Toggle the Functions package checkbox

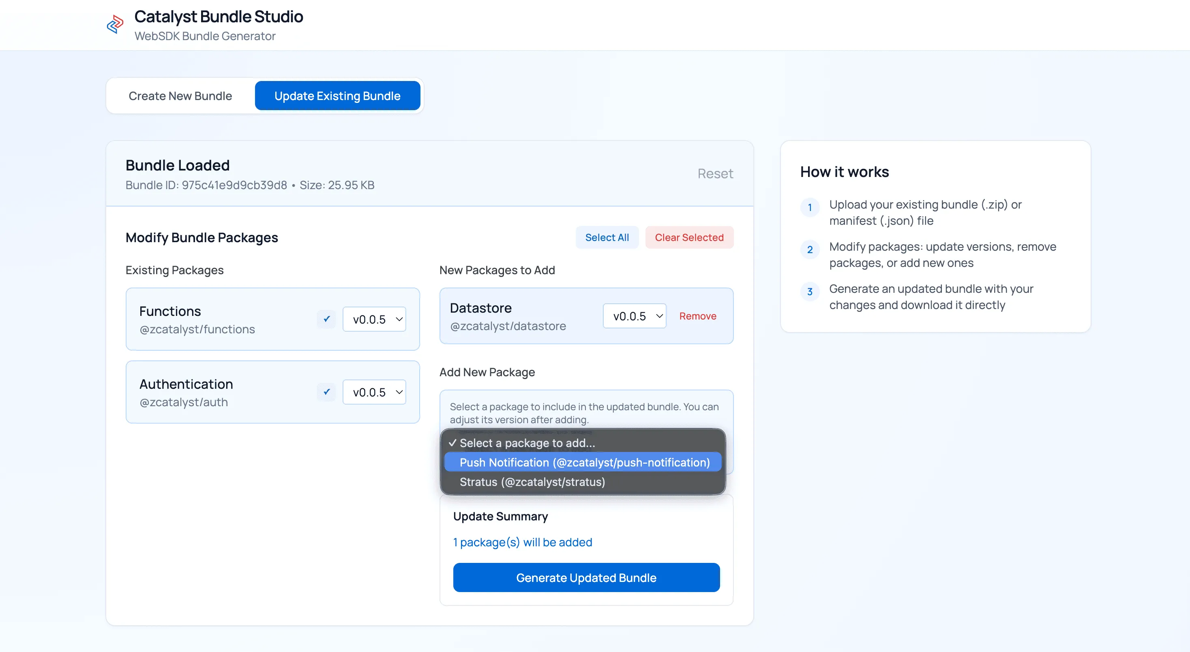coord(327,319)
